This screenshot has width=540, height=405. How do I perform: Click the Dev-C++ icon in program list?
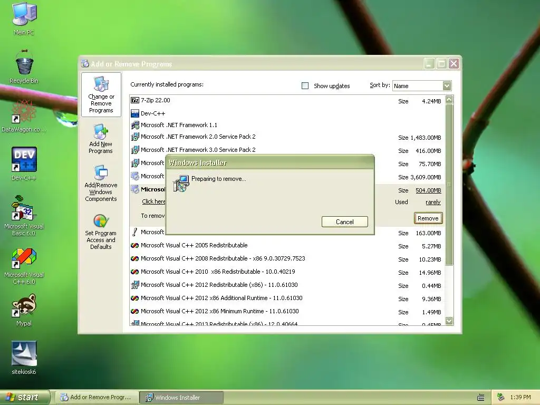[135, 113]
